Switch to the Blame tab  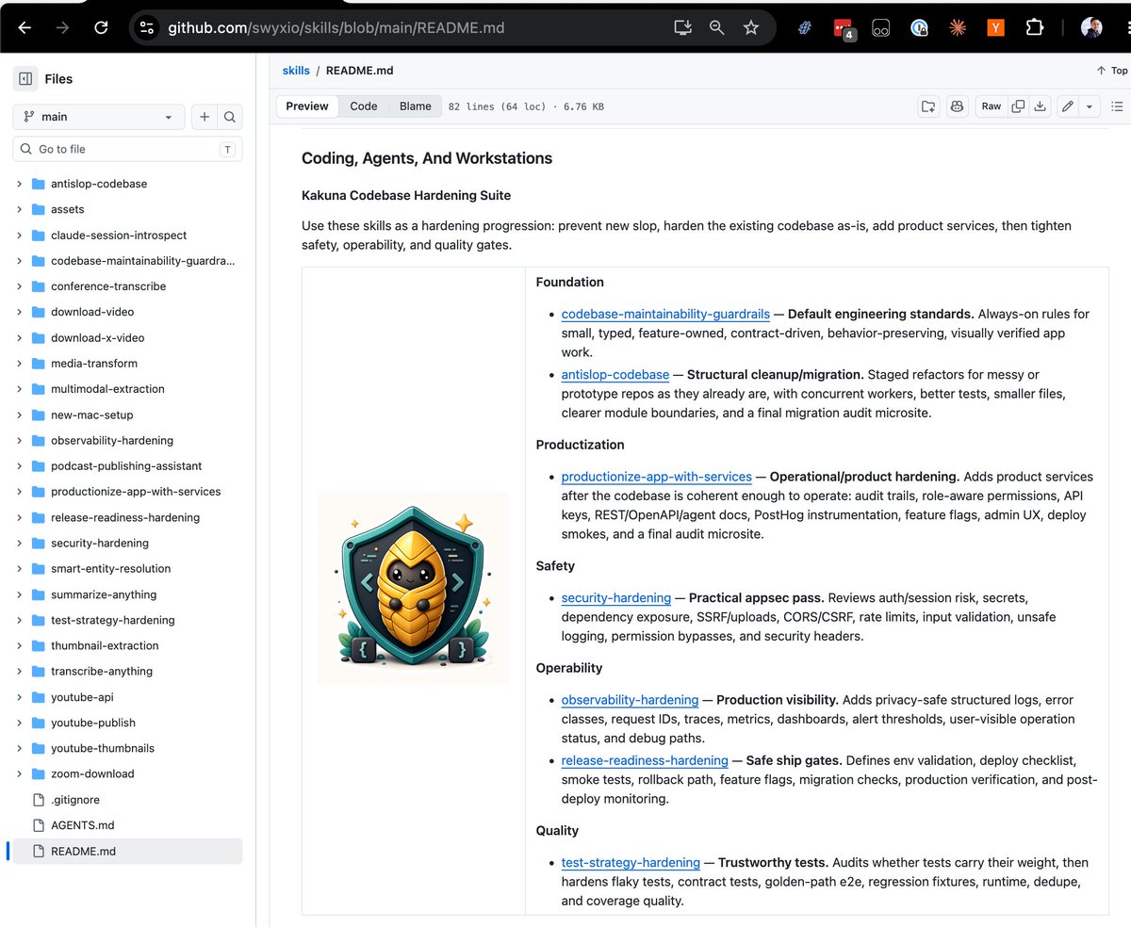416,106
